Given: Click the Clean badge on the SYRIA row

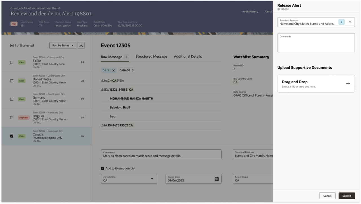Looking at the screenshot, I should point(22,62).
